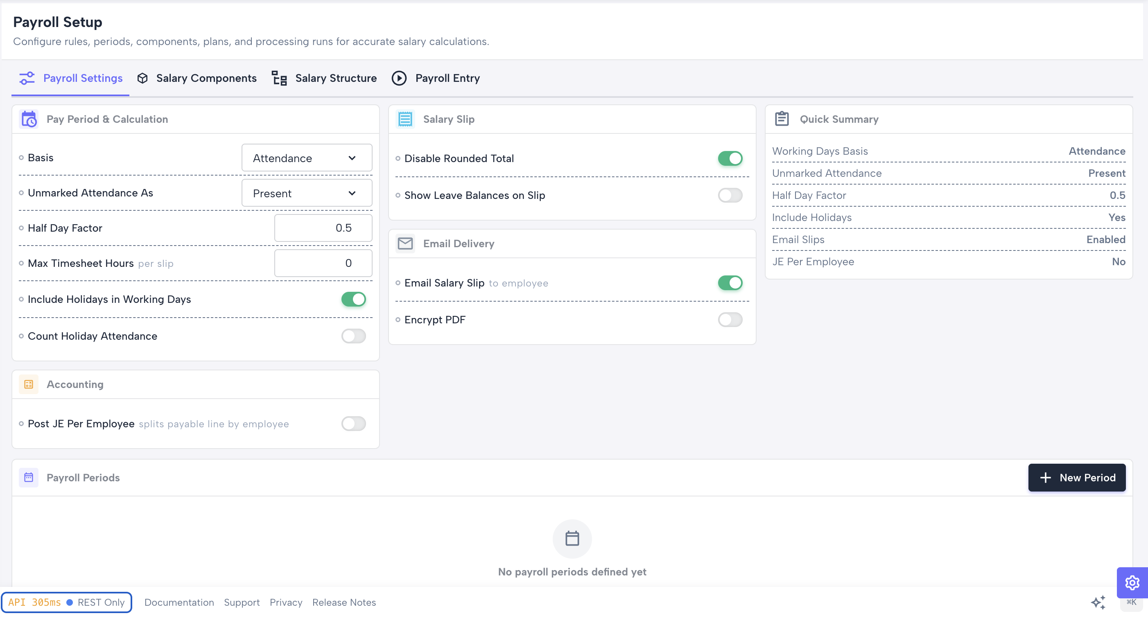Image resolution: width=1148 pixels, height=618 pixels.
Task: Turn off Email Salary Slip toggle
Action: (x=730, y=282)
